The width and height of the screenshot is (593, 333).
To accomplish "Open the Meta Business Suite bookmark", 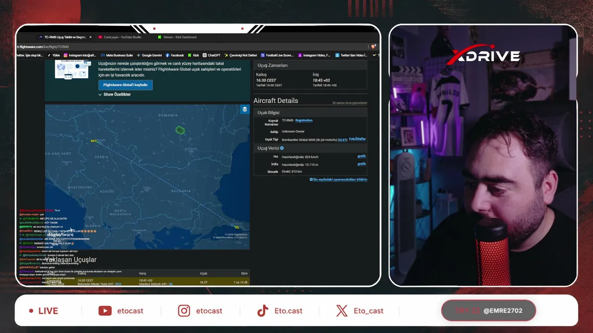I will 116,55.
